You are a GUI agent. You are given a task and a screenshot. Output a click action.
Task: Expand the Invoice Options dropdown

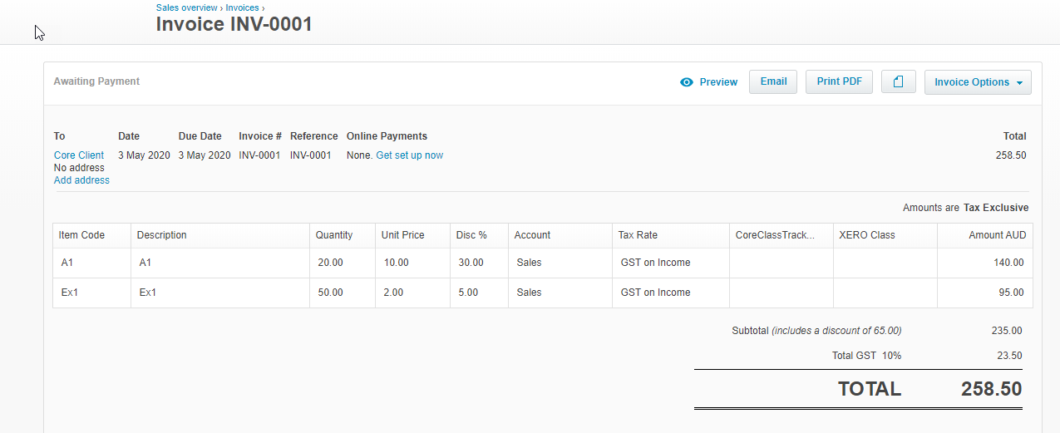tap(978, 82)
